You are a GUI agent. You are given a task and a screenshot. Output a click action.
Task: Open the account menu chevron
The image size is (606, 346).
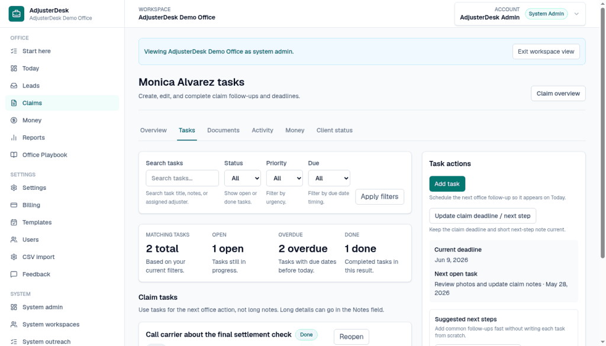576,14
